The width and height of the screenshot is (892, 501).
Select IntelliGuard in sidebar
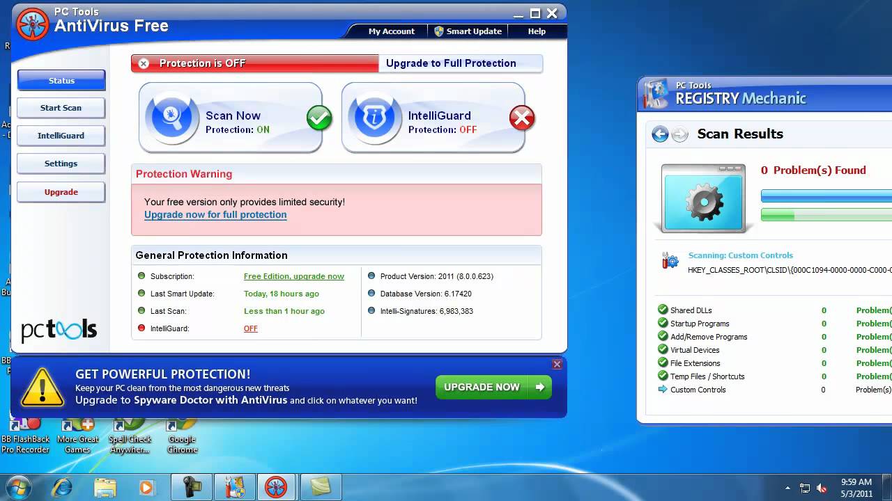[x=61, y=136]
